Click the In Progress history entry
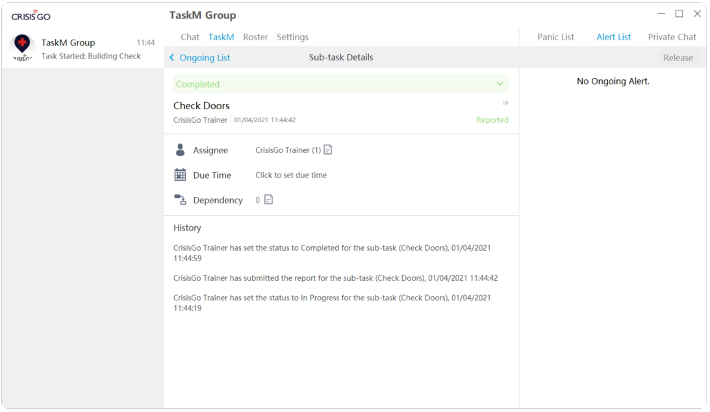Image resolution: width=710 pixels, height=412 pixels. 332,303
